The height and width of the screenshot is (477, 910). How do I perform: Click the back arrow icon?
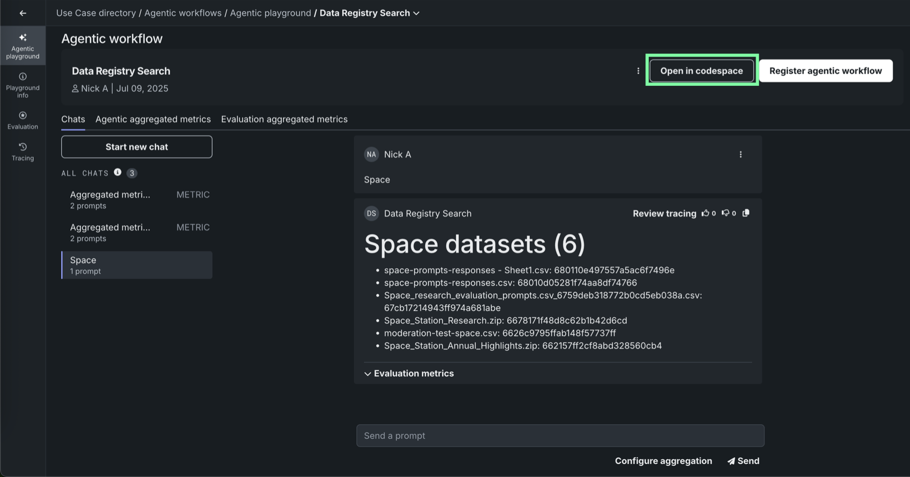(x=23, y=13)
